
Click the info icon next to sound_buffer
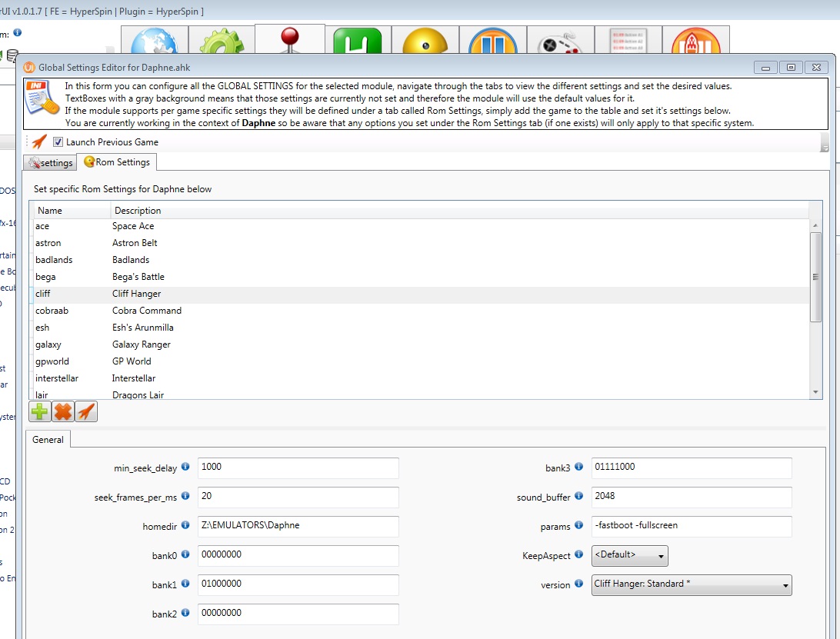[578, 497]
